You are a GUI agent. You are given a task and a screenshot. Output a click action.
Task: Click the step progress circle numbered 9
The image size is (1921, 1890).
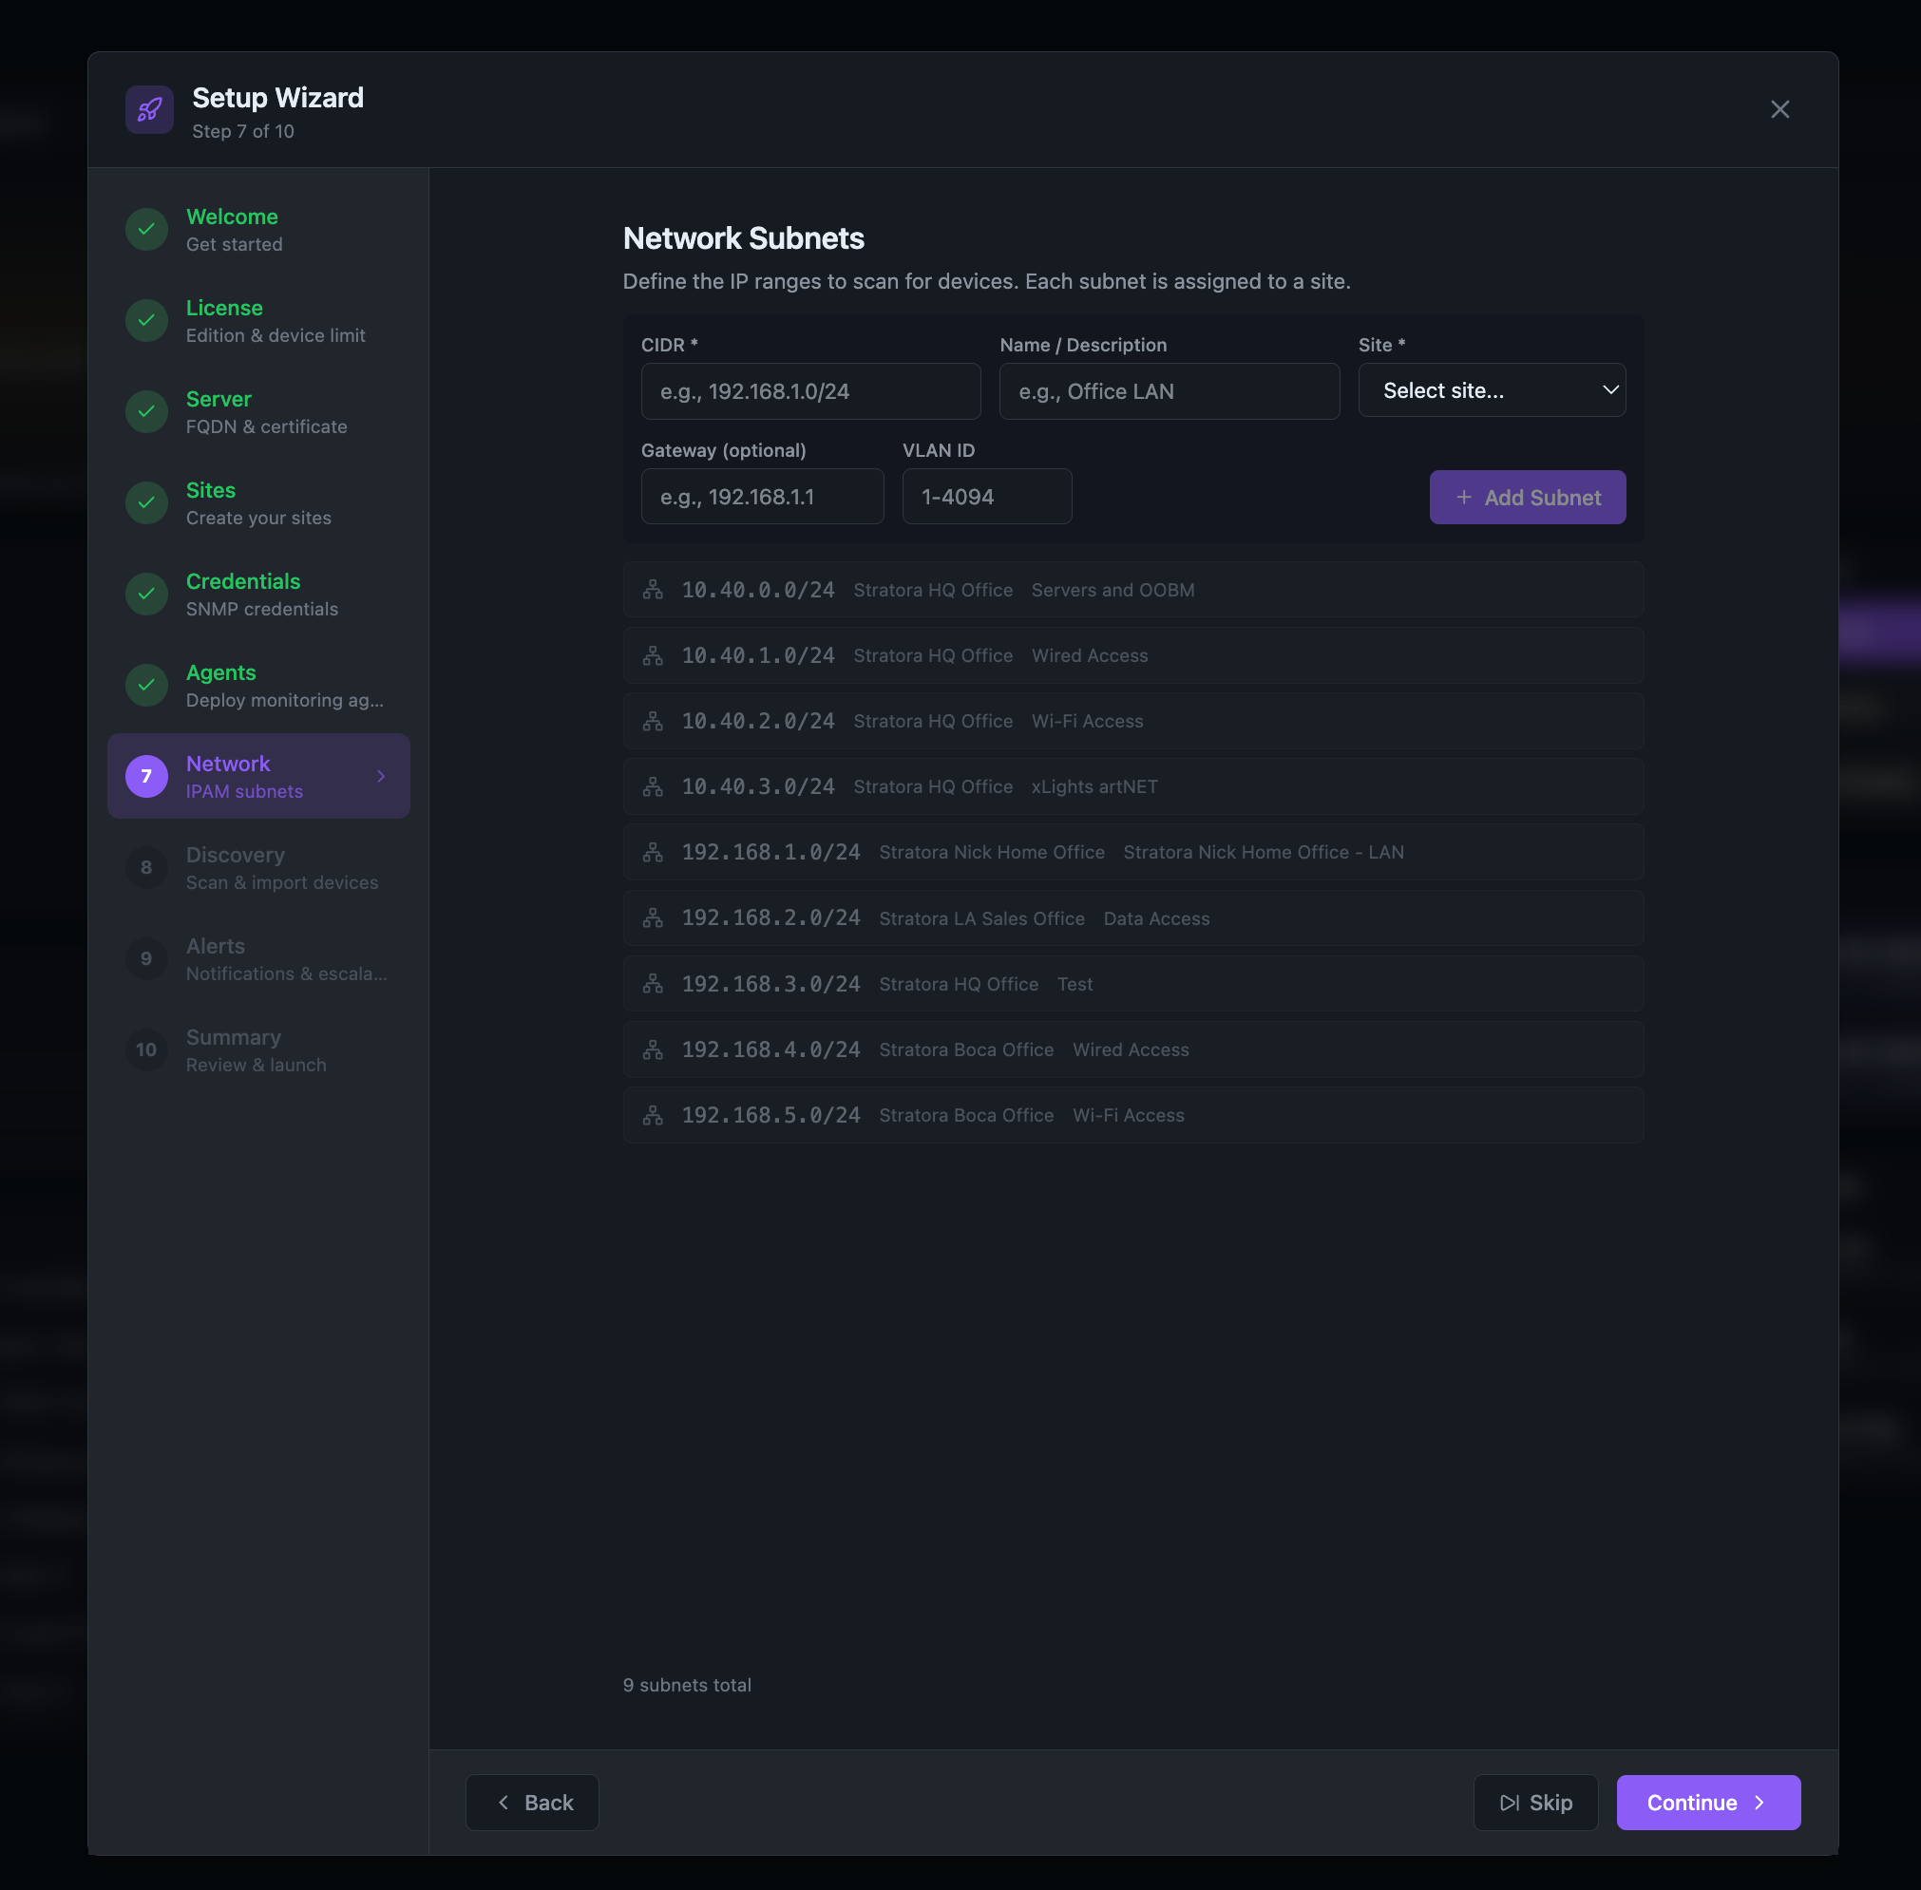click(146, 958)
